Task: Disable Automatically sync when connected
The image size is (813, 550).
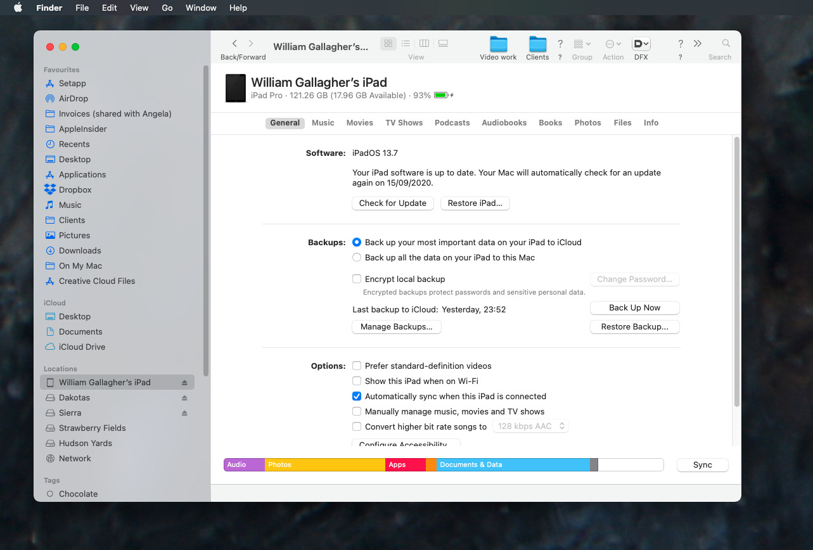Action: click(x=357, y=396)
